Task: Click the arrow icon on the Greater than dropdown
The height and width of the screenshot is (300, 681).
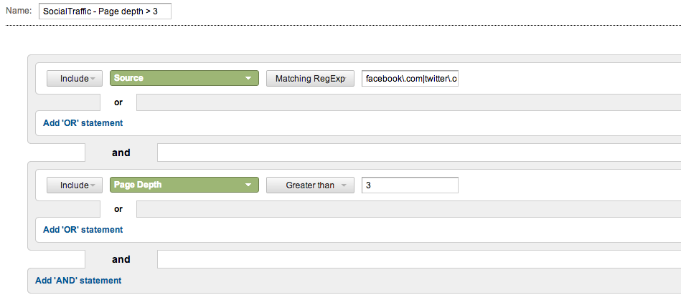Action: (344, 185)
